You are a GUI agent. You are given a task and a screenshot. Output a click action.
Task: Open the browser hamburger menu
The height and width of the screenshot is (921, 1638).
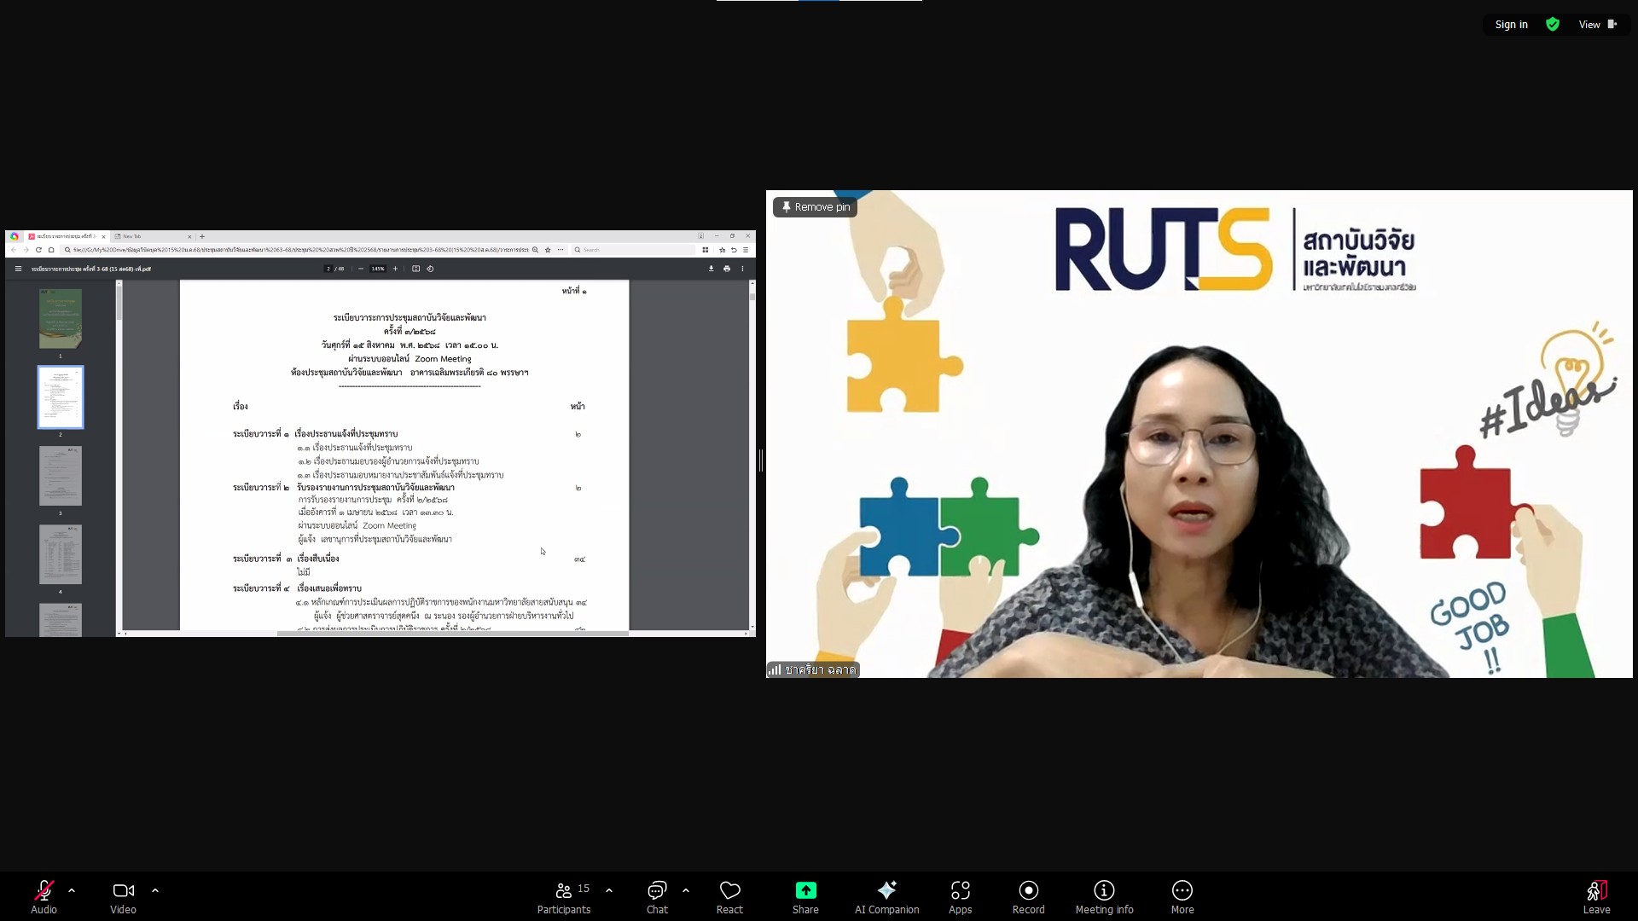[746, 250]
